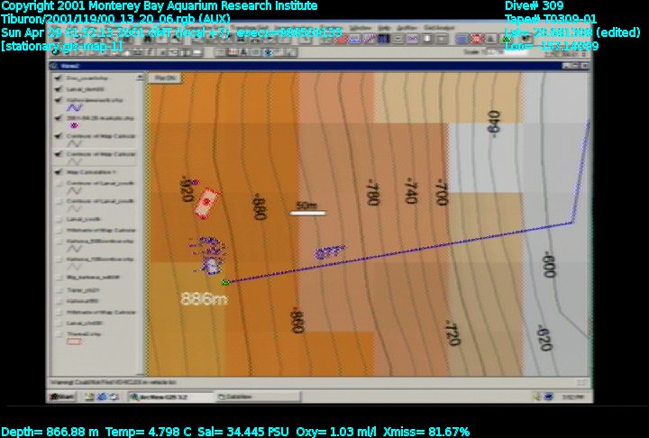Toggle the Map Calculation 1 layer checkbox

click(59, 171)
